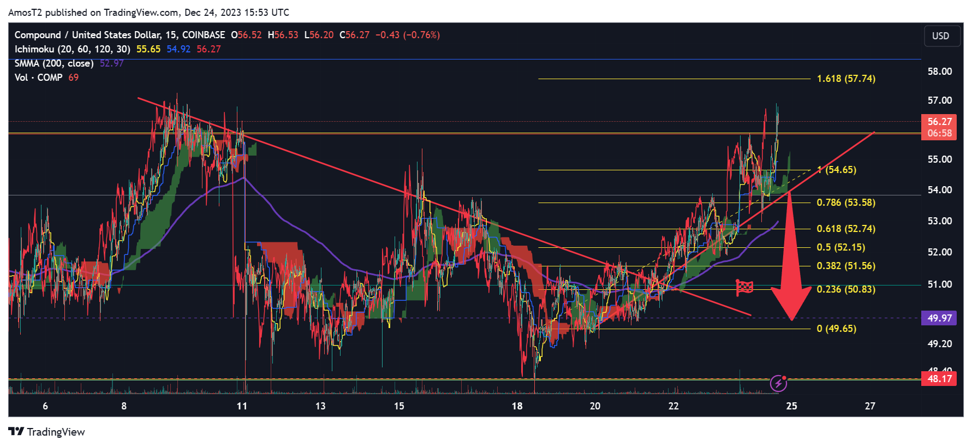Select the 0.618 (52.74) Fibonacci label
Screen dimensions: 972x446
[x=846, y=229]
